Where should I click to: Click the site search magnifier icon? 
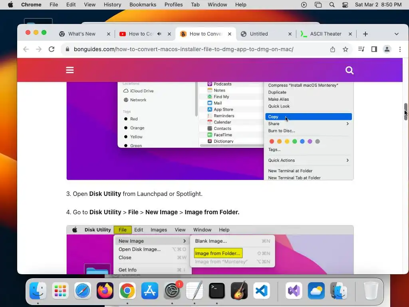point(349,70)
